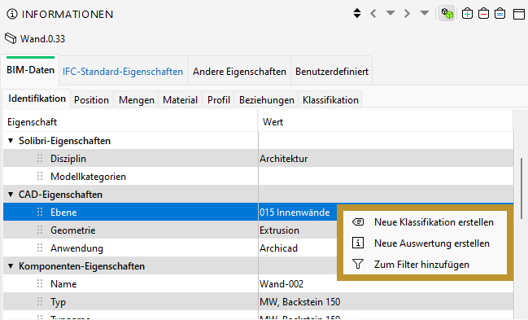Click the Wand.0.33 component name
528x320 pixels.
click(42, 39)
